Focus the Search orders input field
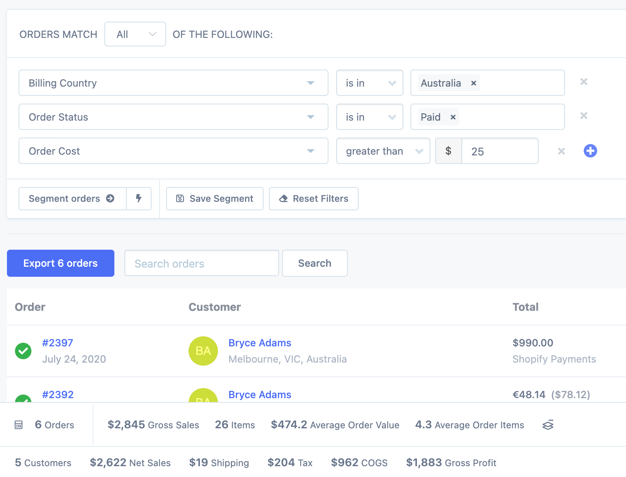Viewport: 626px width, 477px height. (201, 263)
